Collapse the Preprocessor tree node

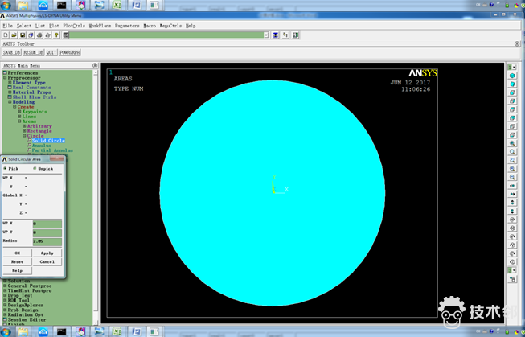tap(5, 78)
